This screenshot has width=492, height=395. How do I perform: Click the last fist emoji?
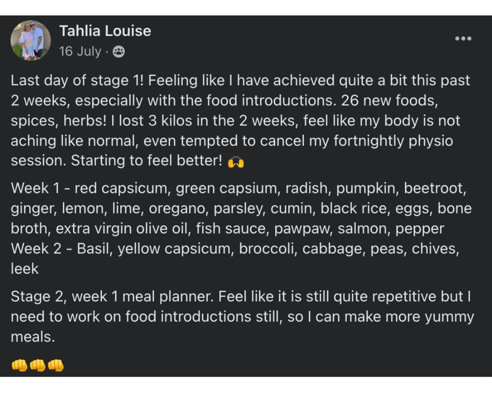click(x=56, y=365)
